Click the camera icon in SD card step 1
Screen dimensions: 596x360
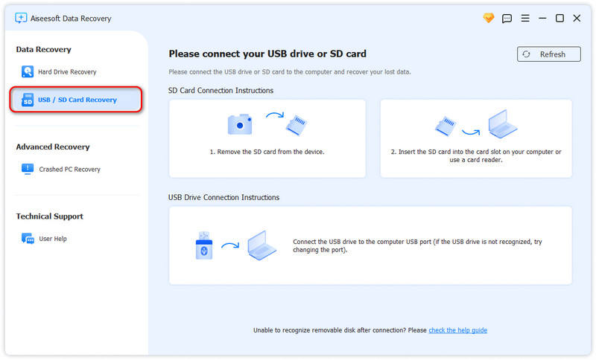(x=240, y=124)
